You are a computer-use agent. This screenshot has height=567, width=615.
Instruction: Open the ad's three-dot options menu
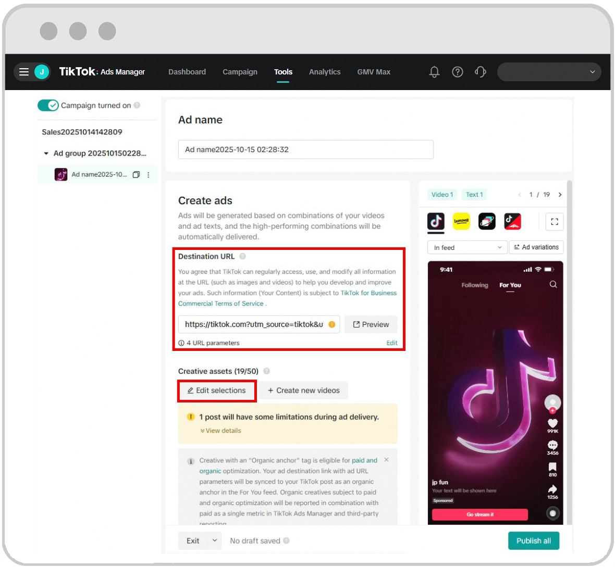(148, 175)
